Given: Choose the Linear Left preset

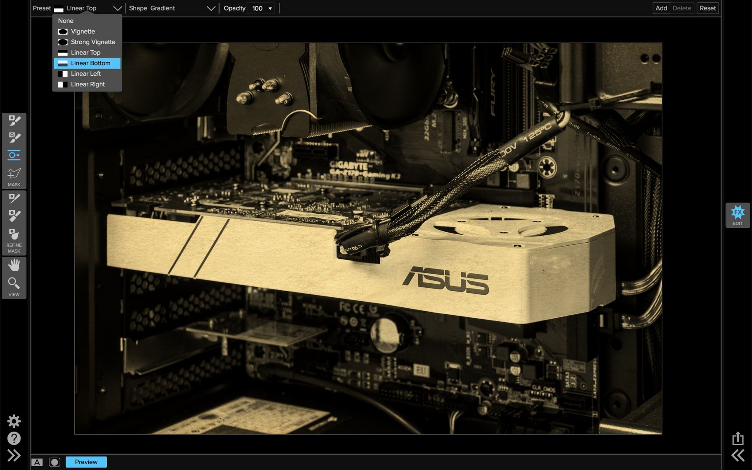Looking at the screenshot, I should [87, 74].
